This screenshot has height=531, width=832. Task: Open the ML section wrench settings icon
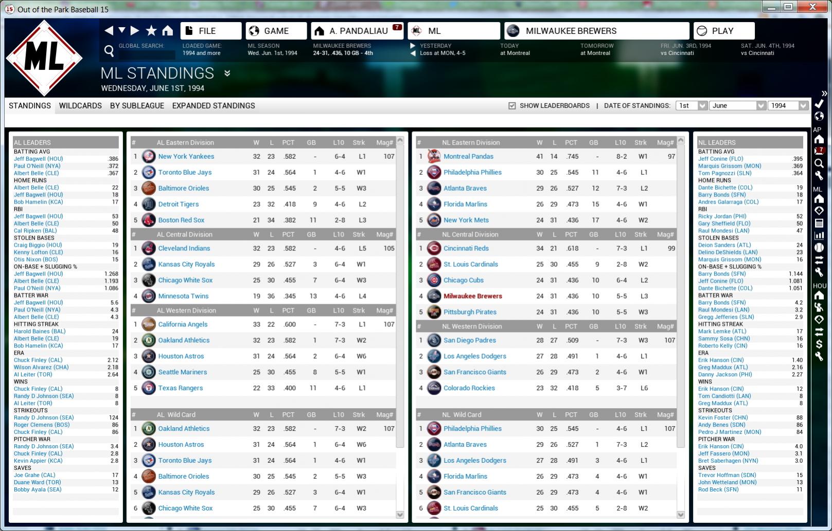(819, 272)
